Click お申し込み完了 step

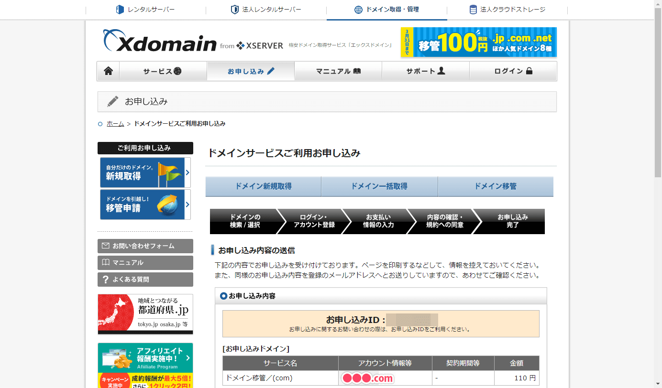[512, 221]
